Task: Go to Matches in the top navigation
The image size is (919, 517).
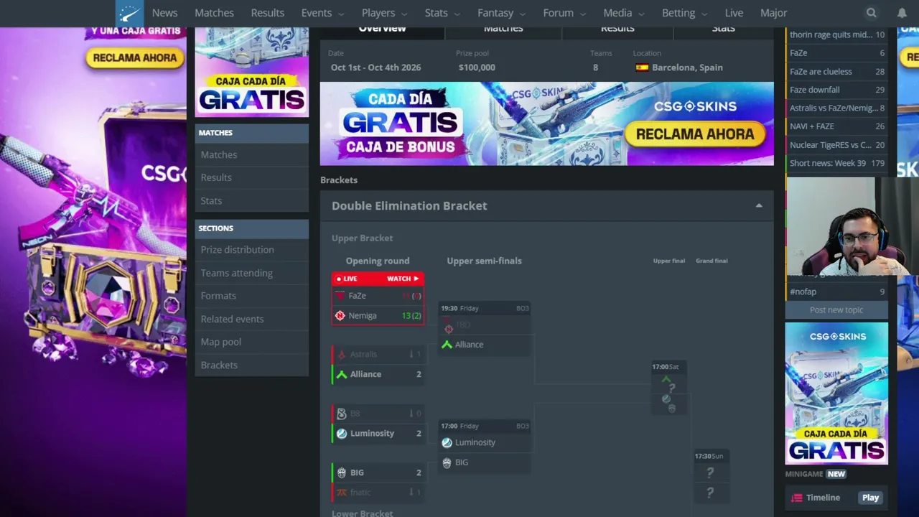Action: (214, 13)
